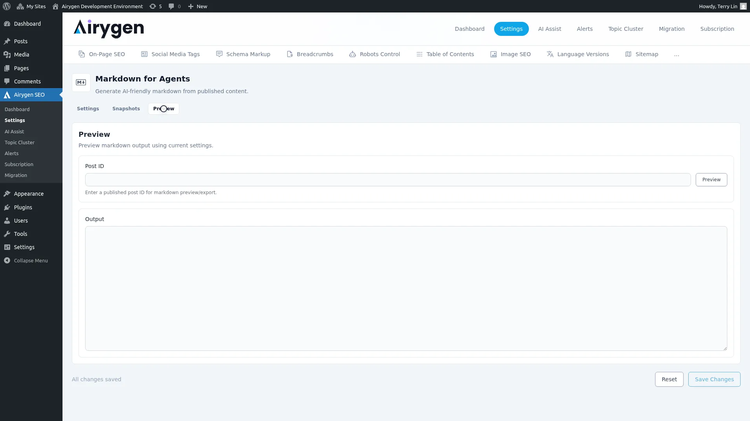This screenshot has height=421, width=750.
Task: Open the My Sites network icon
Action: tap(20, 6)
